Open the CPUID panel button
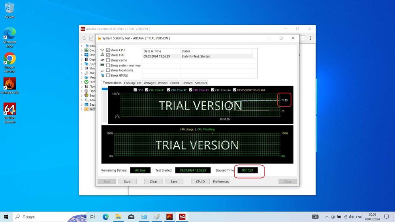This screenshot has height=222, width=395. click(200, 181)
